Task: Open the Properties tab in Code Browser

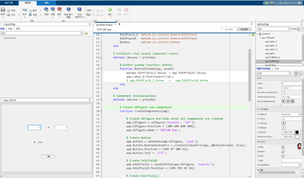Action: (x=18, y=29)
